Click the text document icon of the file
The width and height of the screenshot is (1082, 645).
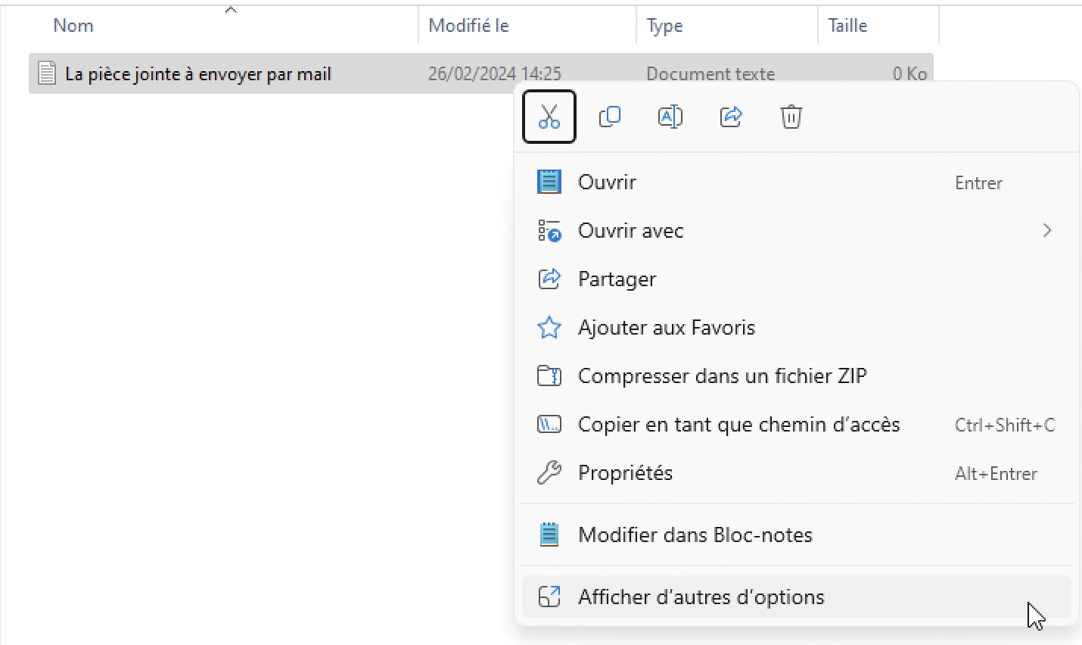coord(47,72)
